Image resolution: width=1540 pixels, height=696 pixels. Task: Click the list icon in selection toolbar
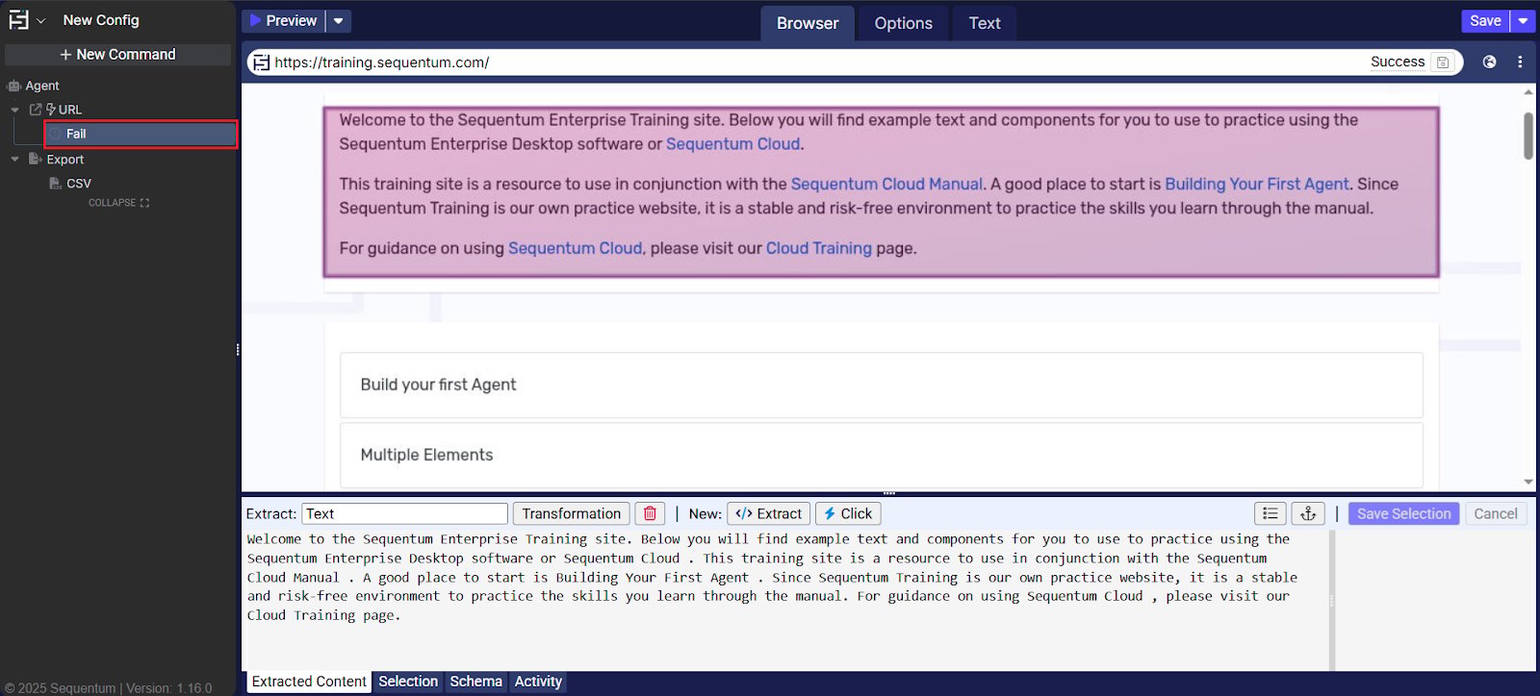[x=1270, y=513]
